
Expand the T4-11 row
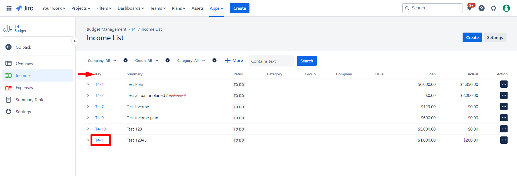[x=88, y=140]
